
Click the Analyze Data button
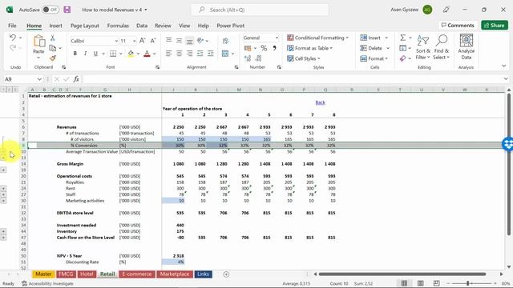pyautogui.click(x=467, y=46)
